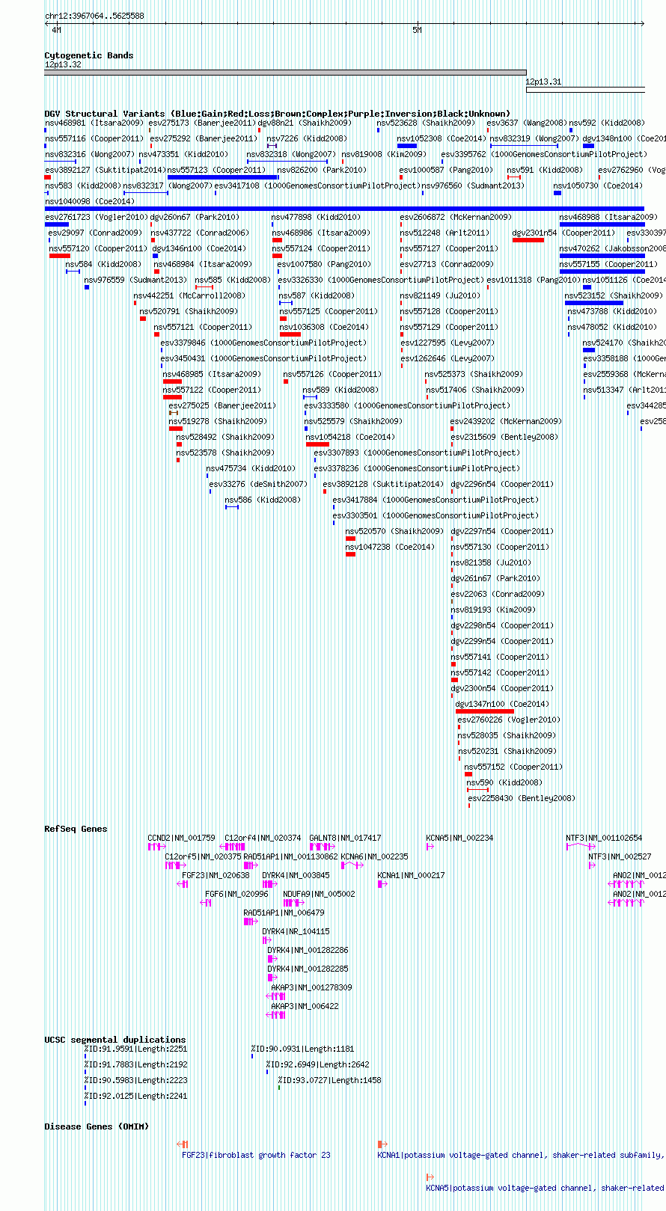Click the %ID:90.0931|Length:1181 duplication label
The image size is (666, 1211).
[303, 1049]
